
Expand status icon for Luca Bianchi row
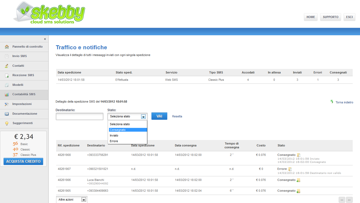click(x=298, y=180)
